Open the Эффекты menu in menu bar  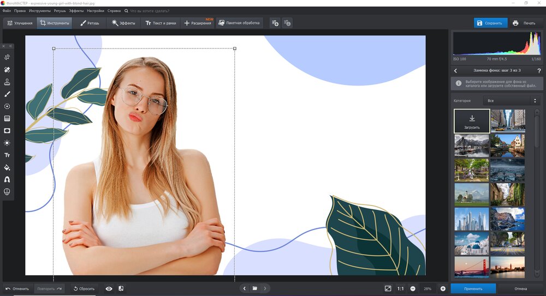point(76,11)
